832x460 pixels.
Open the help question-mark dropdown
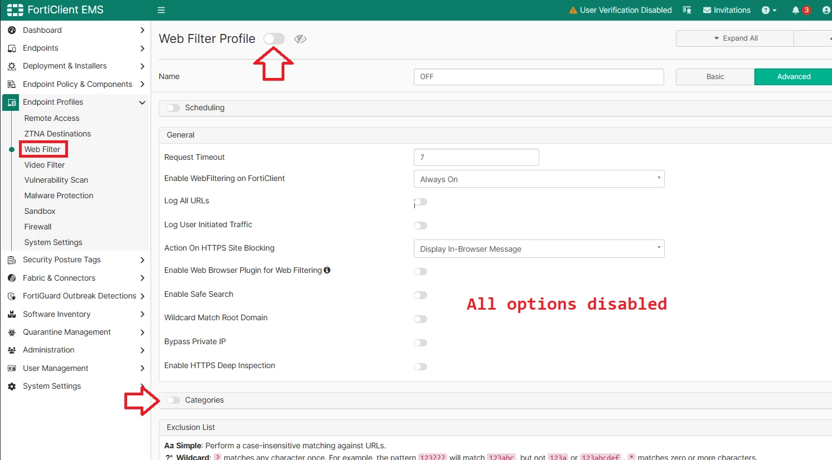point(769,10)
